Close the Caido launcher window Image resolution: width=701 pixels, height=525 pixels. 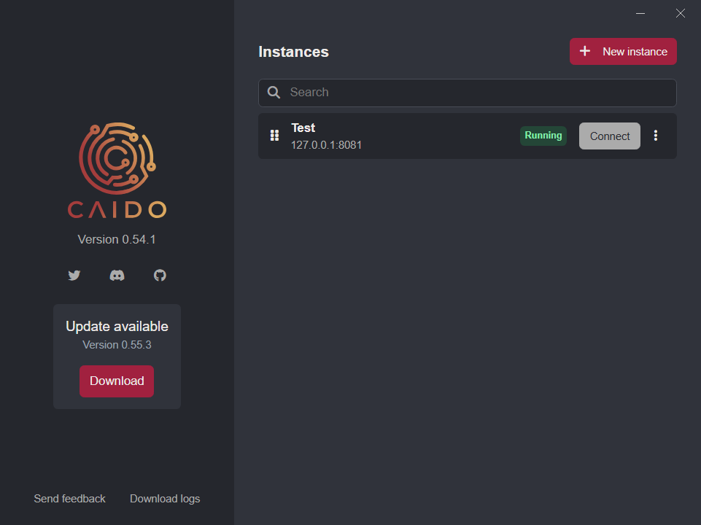(681, 13)
